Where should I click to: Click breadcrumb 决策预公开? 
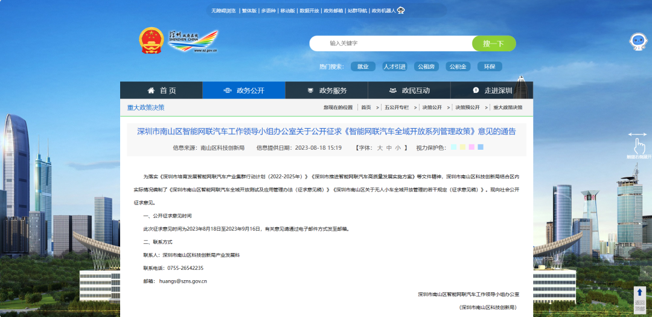pos(468,107)
